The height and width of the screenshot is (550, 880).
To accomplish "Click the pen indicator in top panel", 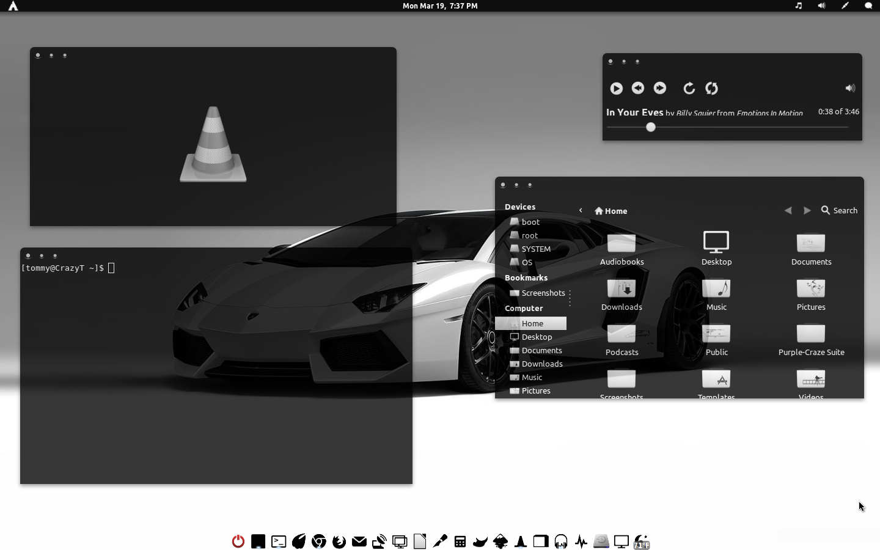I will [845, 5].
